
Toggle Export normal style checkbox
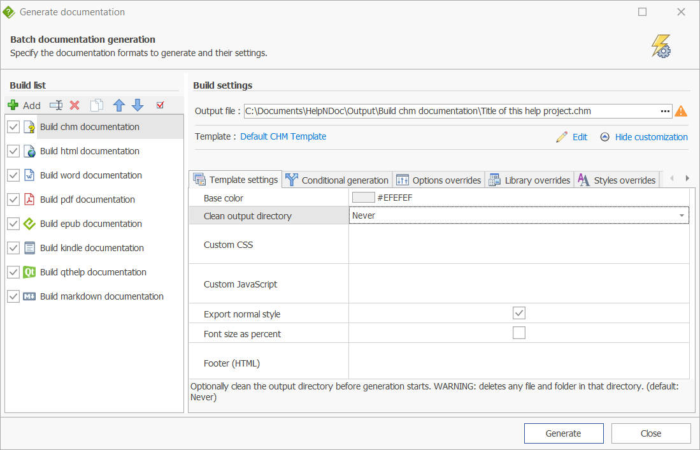coord(518,313)
